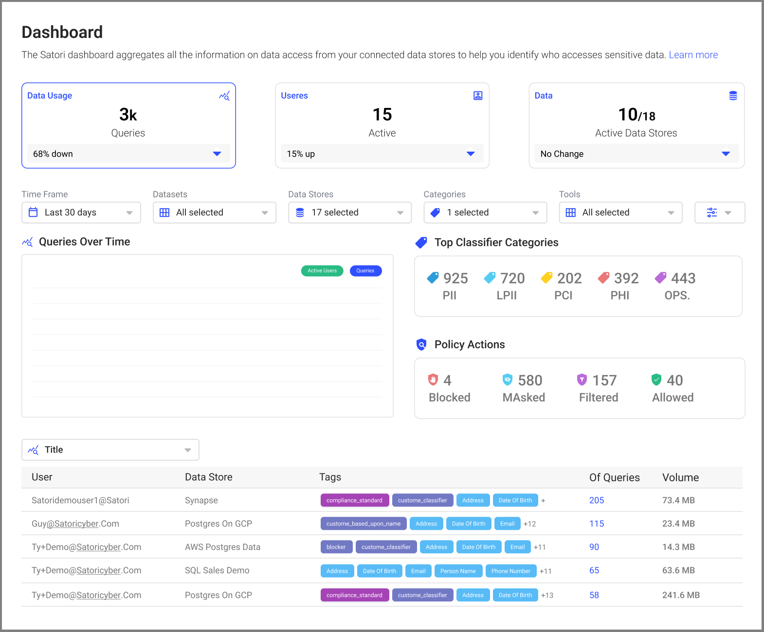Viewport: 764px width, 632px height.
Task: Click the Allowed checkmark shield icon
Action: 656,379
